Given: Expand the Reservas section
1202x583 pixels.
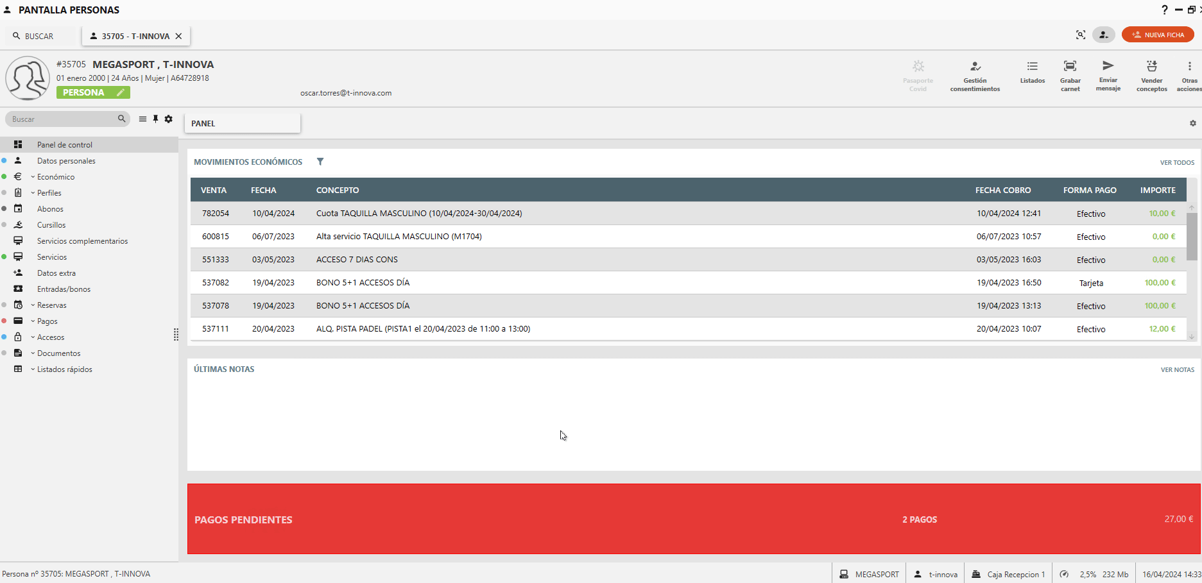Looking at the screenshot, I should [x=33, y=305].
